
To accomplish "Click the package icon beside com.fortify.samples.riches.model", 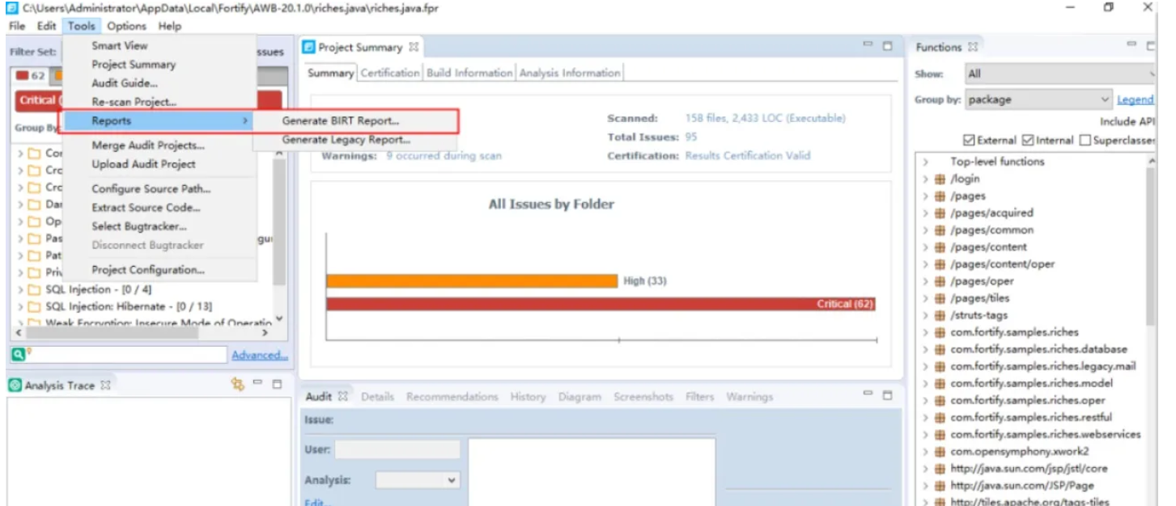I will coord(940,383).
